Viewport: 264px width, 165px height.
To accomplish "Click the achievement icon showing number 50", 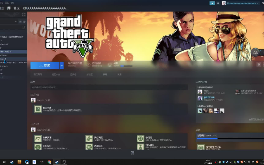I will (38, 147).
